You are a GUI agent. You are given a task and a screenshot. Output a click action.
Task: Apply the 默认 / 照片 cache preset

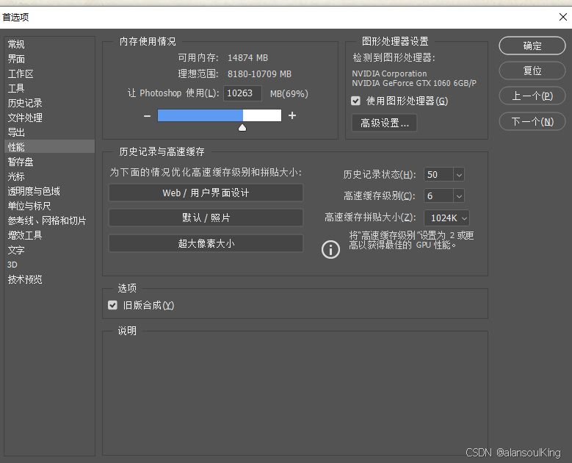point(206,218)
